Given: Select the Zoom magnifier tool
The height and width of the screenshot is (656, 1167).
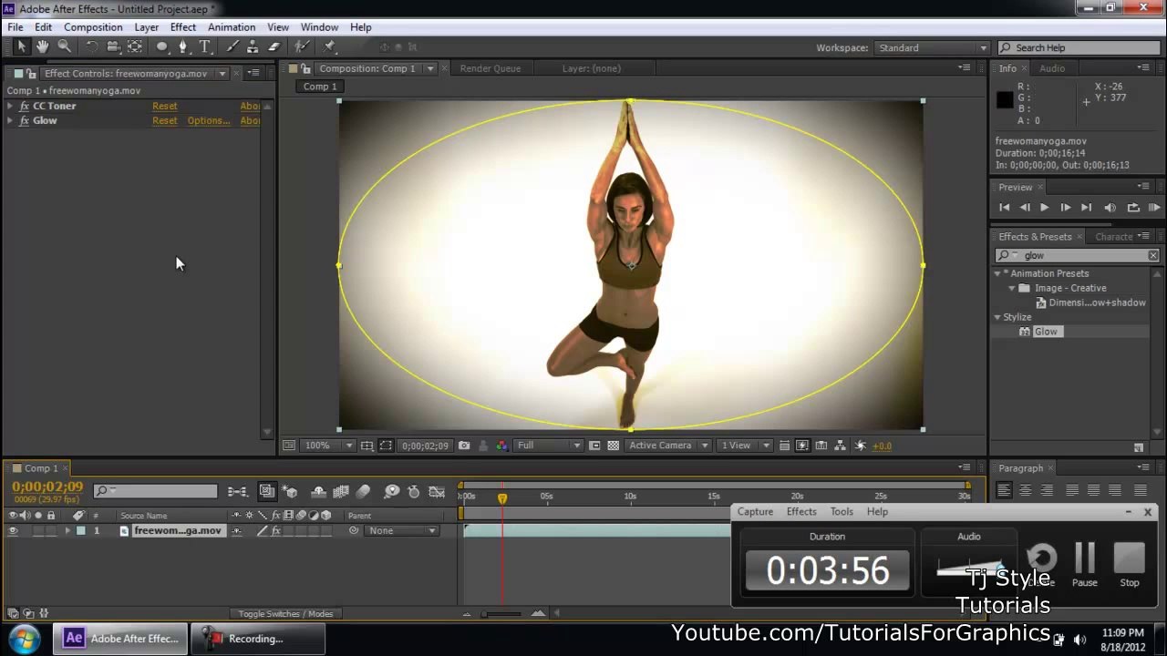Looking at the screenshot, I should (64, 46).
